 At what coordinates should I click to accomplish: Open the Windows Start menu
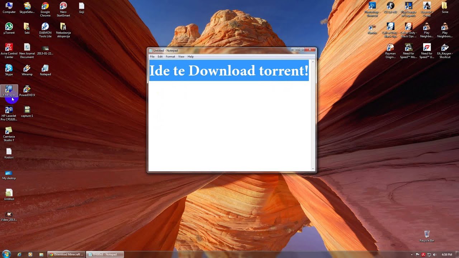pyautogui.click(x=6, y=254)
